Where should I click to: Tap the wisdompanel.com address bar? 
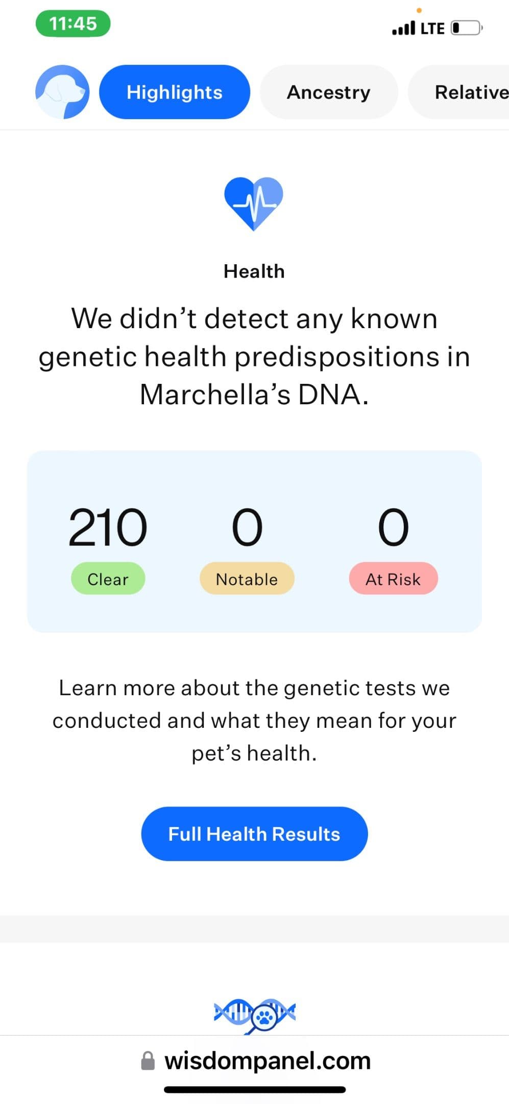point(255,1061)
